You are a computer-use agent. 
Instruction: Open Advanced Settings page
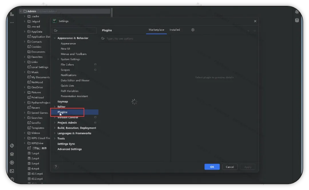(70, 149)
